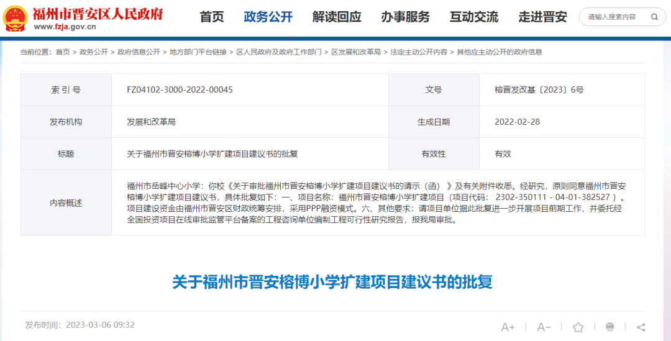
Task: Click the 其他应主动公开的政府信息 breadcrumb
Action: [x=500, y=52]
